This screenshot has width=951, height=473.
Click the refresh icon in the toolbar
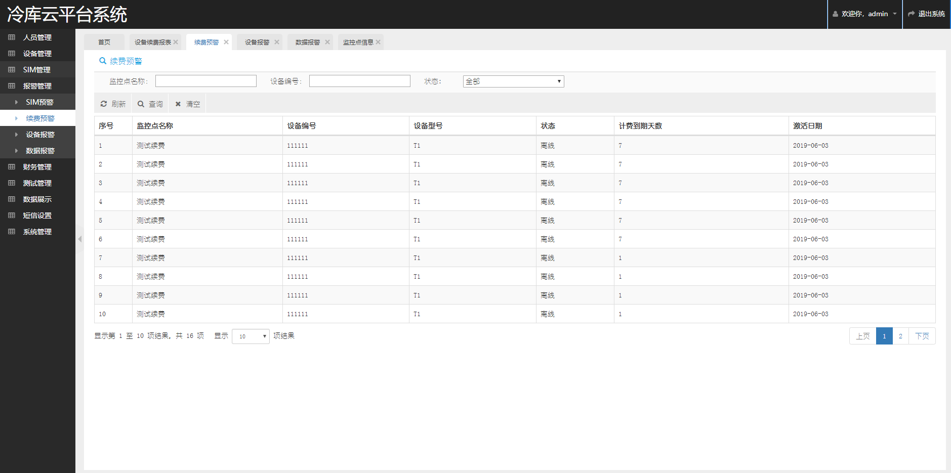coord(104,104)
